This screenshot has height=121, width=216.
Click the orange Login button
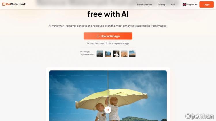pos(206,5)
